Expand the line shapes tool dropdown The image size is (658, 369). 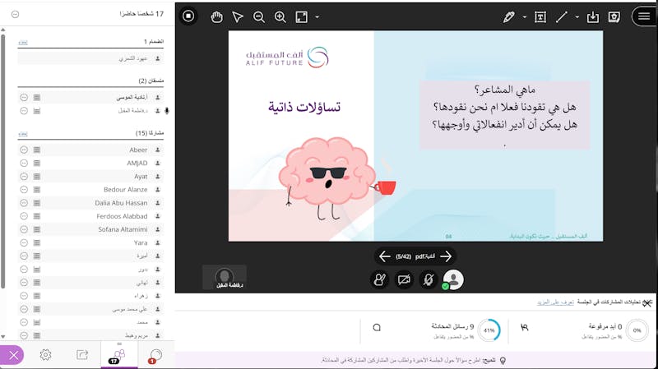577,16
